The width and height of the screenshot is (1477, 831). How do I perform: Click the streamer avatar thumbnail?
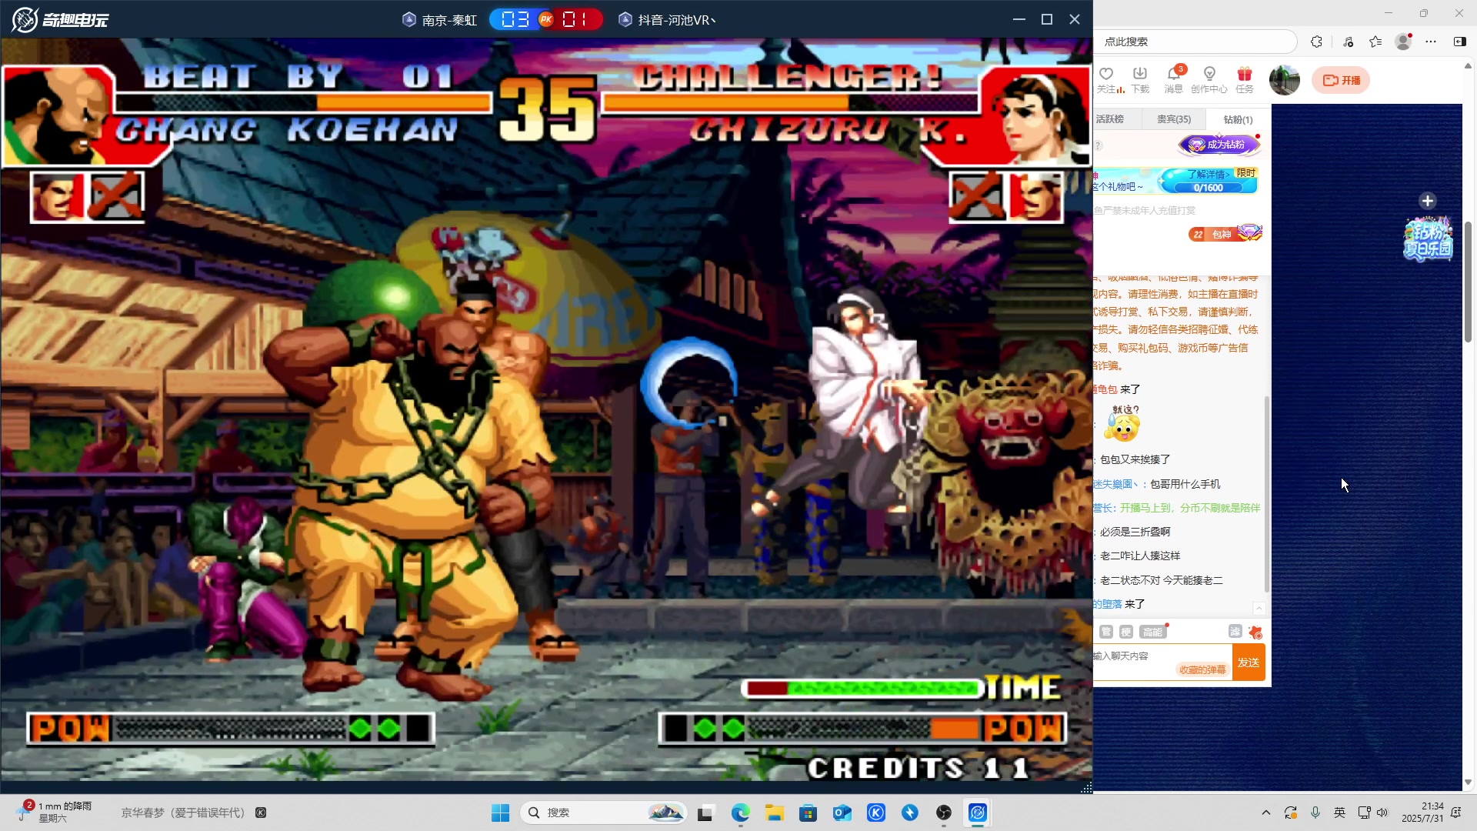click(x=1284, y=80)
